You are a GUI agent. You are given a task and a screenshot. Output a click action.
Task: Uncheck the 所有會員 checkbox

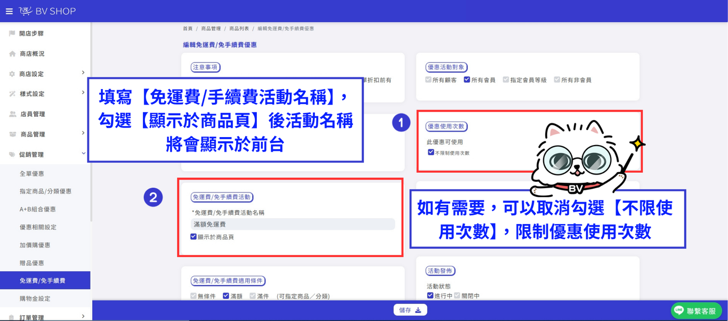(x=467, y=79)
